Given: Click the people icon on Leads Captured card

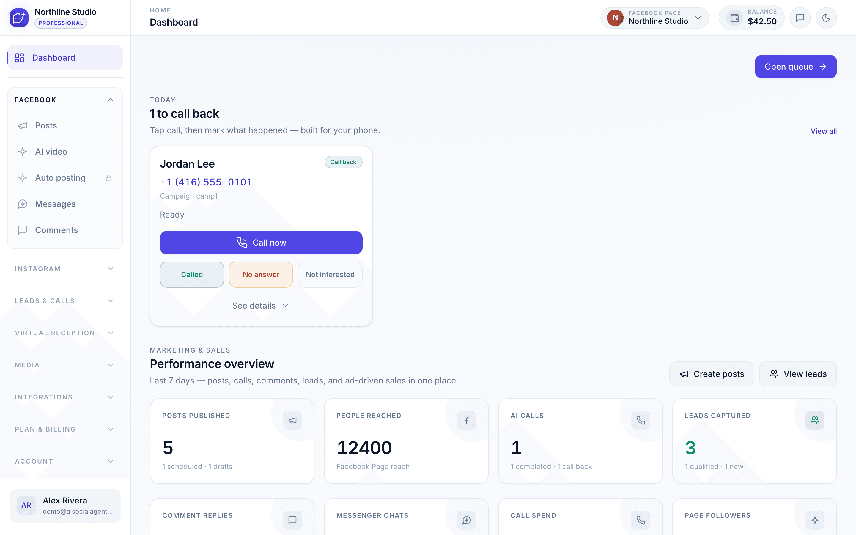Looking at the screenshot, I should point(815,420).
